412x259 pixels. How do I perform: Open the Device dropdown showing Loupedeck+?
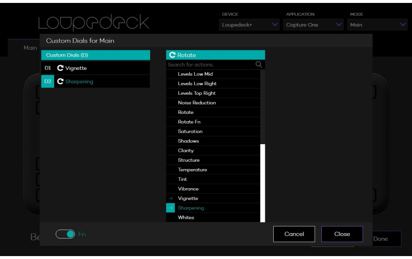249,24
